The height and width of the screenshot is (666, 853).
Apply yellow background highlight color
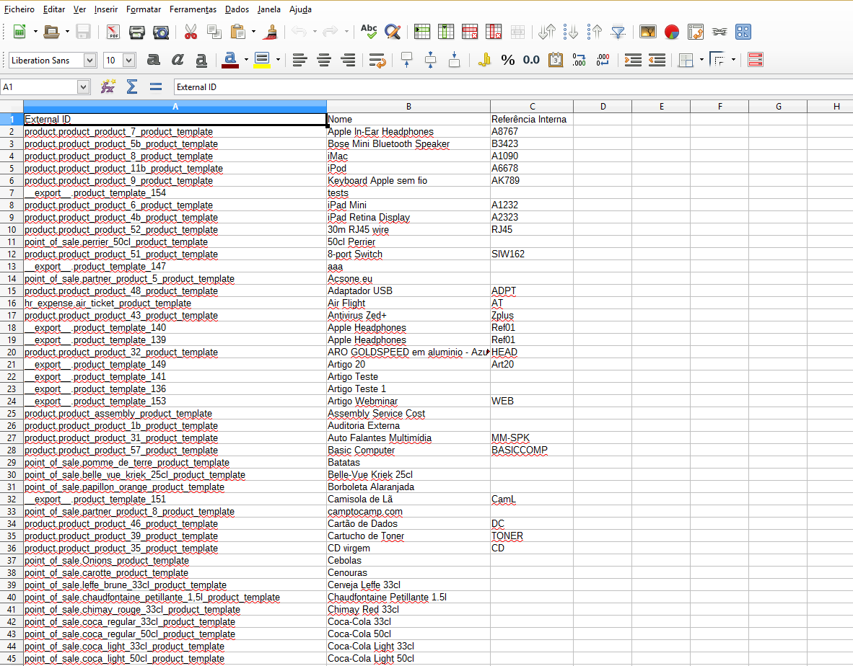262,60
